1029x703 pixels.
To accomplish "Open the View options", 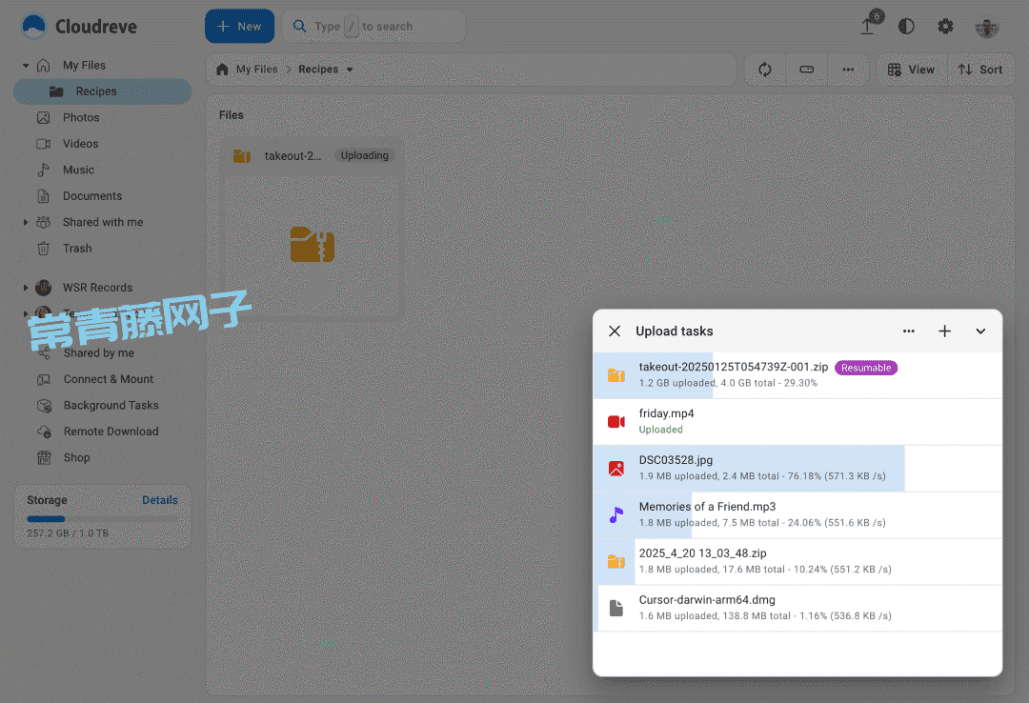I will [912, 70].
